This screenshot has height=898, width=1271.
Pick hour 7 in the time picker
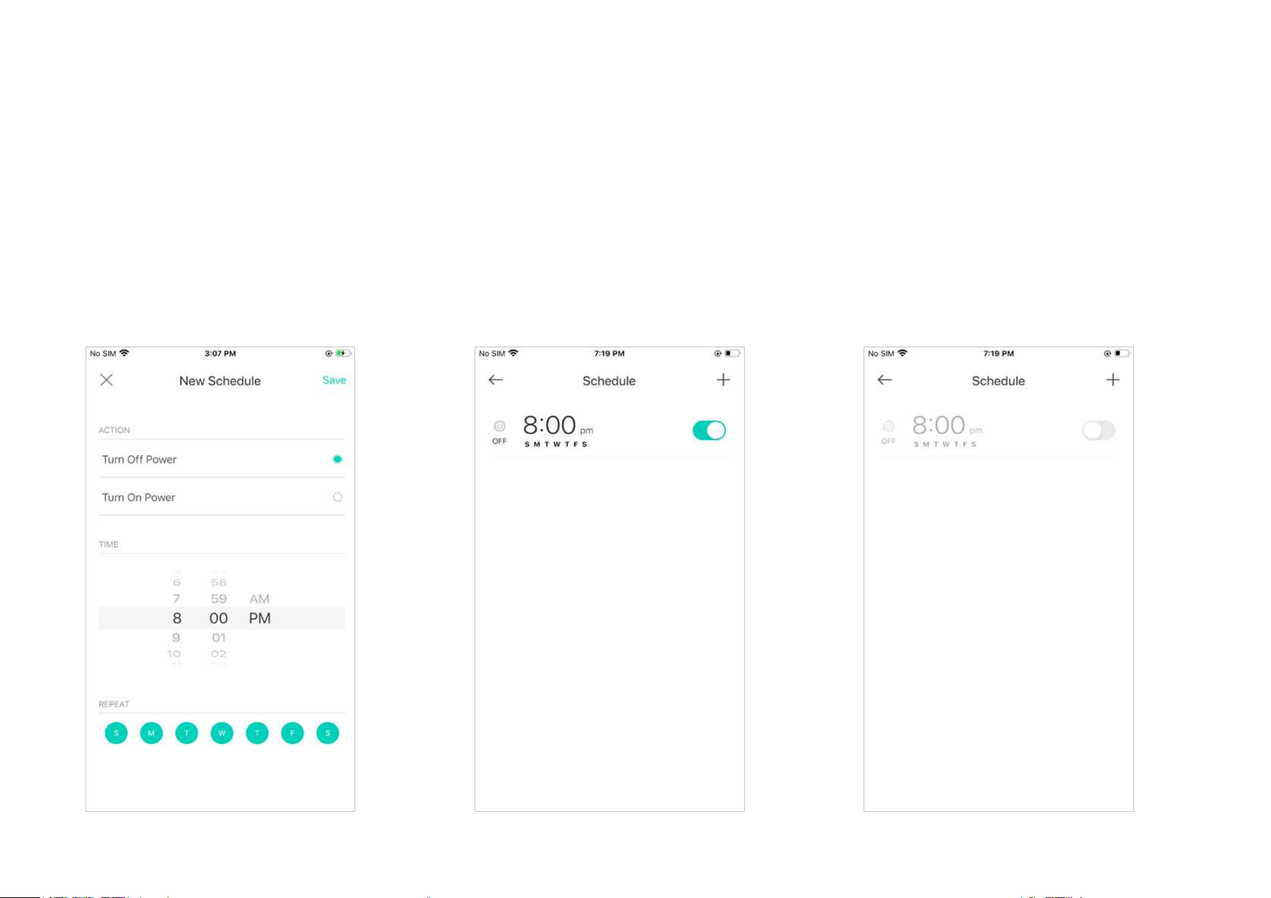click(177, 599)
